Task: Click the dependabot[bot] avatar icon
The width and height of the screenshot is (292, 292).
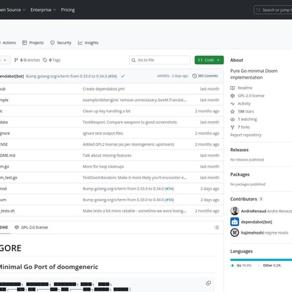Action: point(234,222)
